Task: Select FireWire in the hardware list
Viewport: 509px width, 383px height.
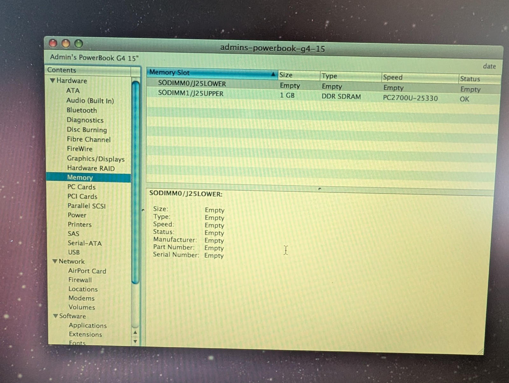Action: (x=80, y=149)
